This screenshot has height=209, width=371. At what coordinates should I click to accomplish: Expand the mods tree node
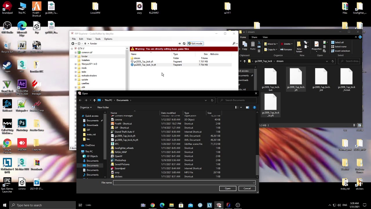point(76,68)
